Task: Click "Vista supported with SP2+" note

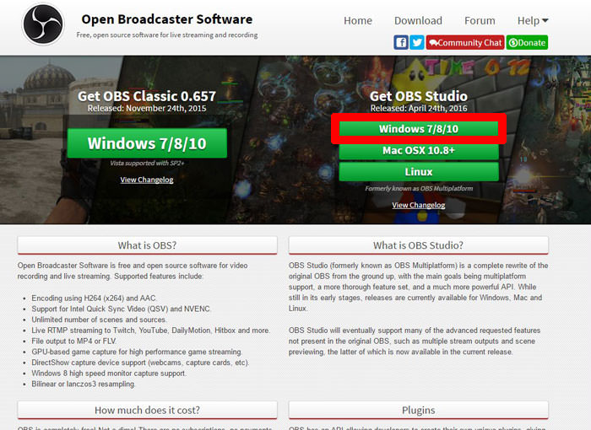Action: pos(147,163)
